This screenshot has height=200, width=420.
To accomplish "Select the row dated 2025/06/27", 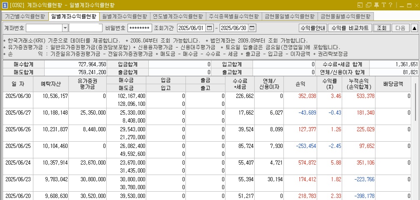I will tap(207, 117).
